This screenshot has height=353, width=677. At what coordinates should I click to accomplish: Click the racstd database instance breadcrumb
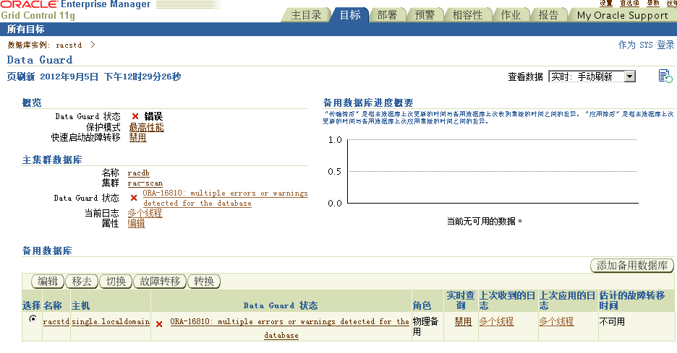69,45
